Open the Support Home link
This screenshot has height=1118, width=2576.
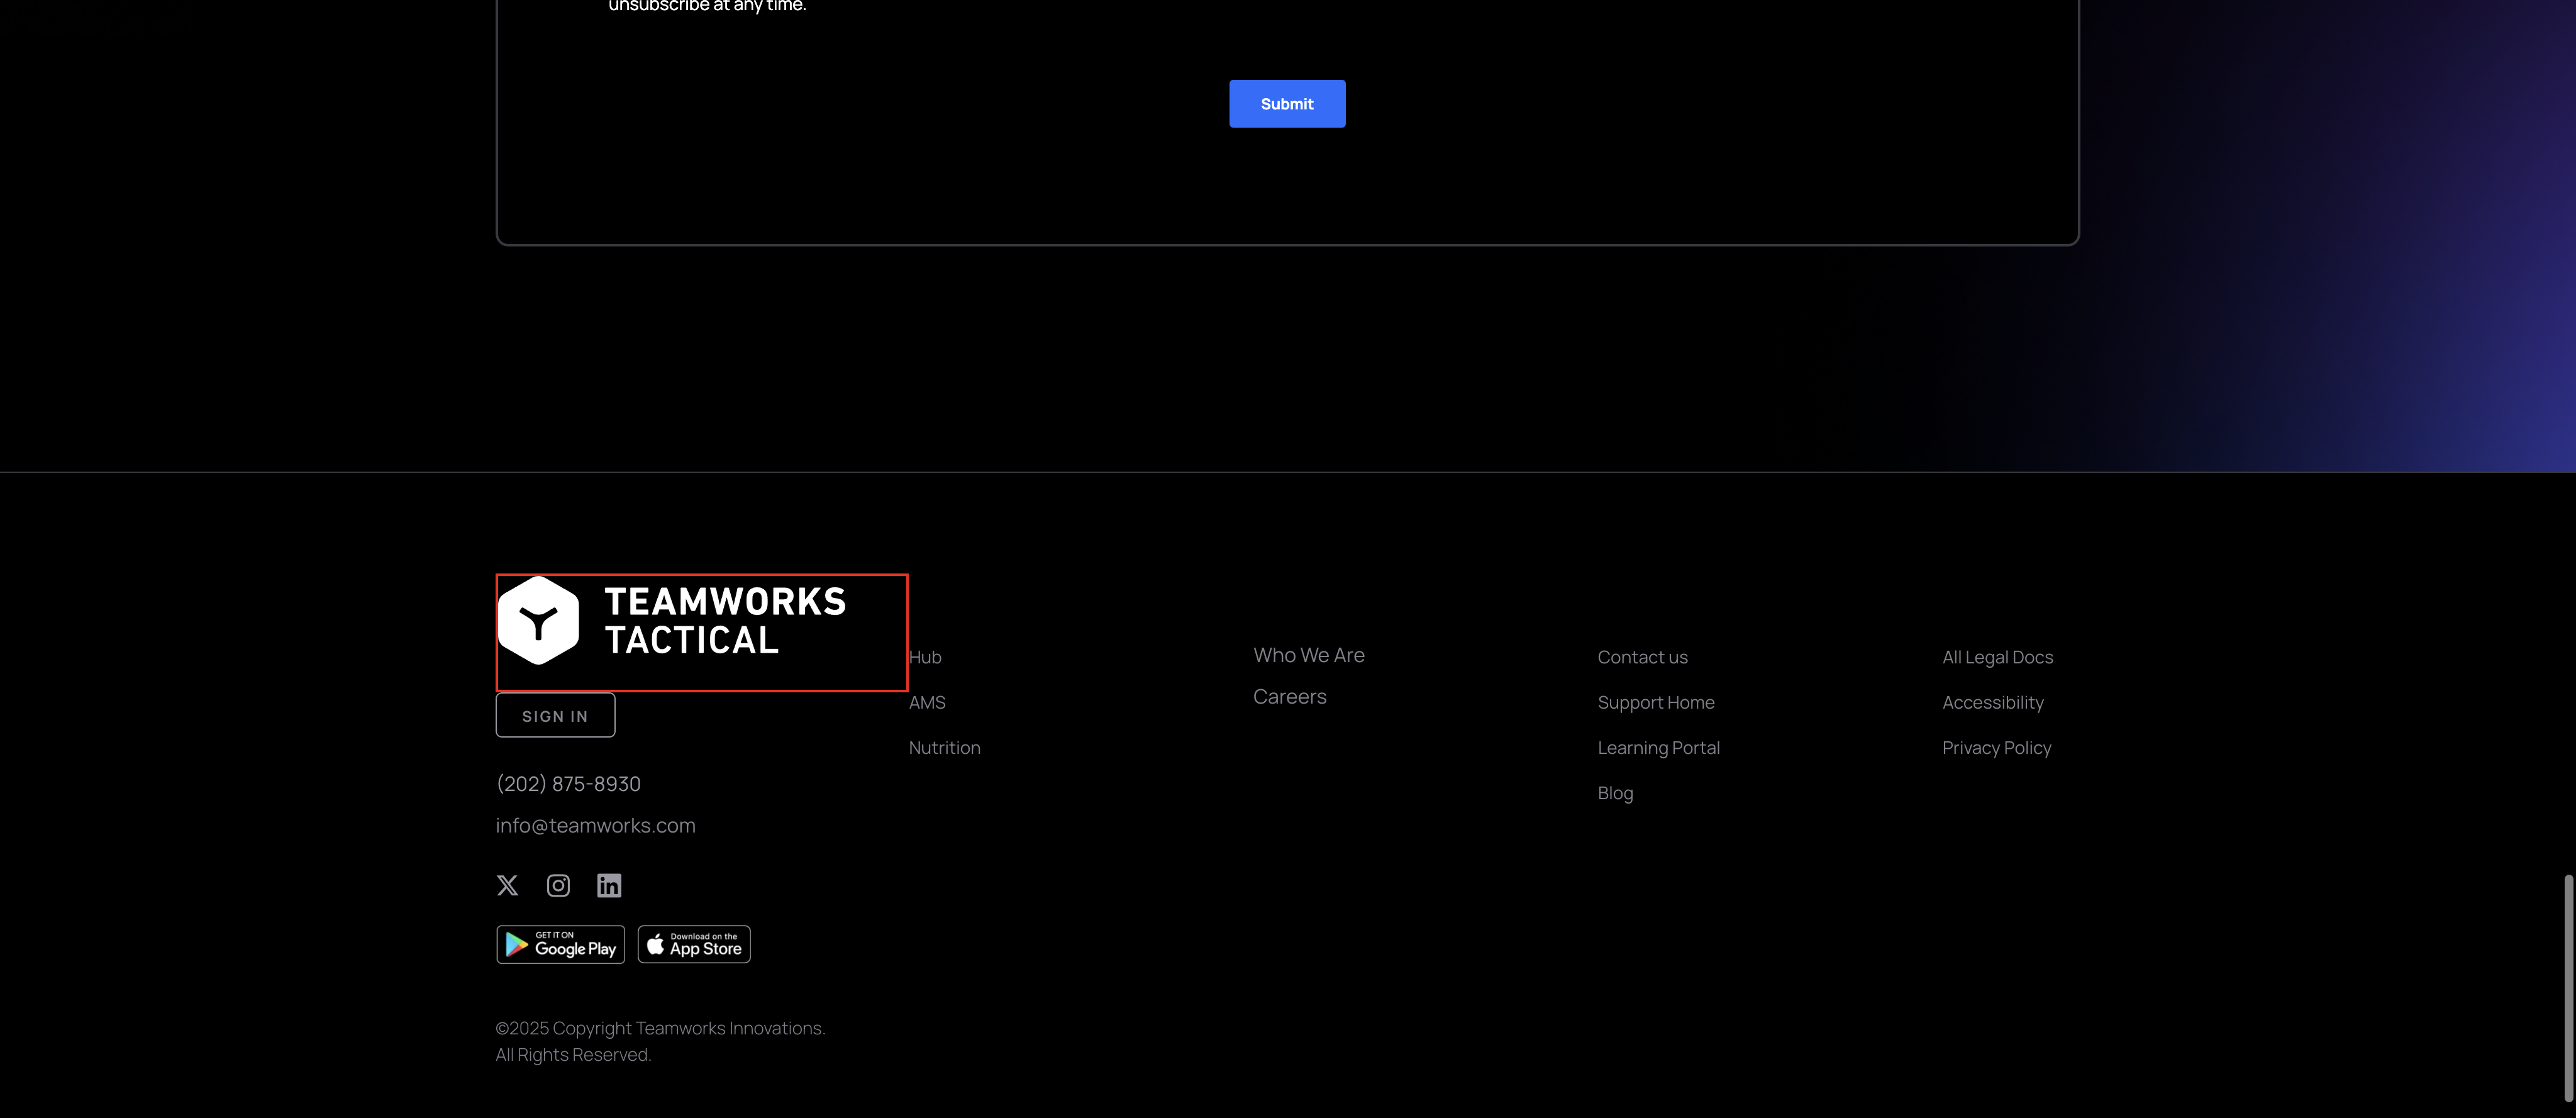(1655, 702)
